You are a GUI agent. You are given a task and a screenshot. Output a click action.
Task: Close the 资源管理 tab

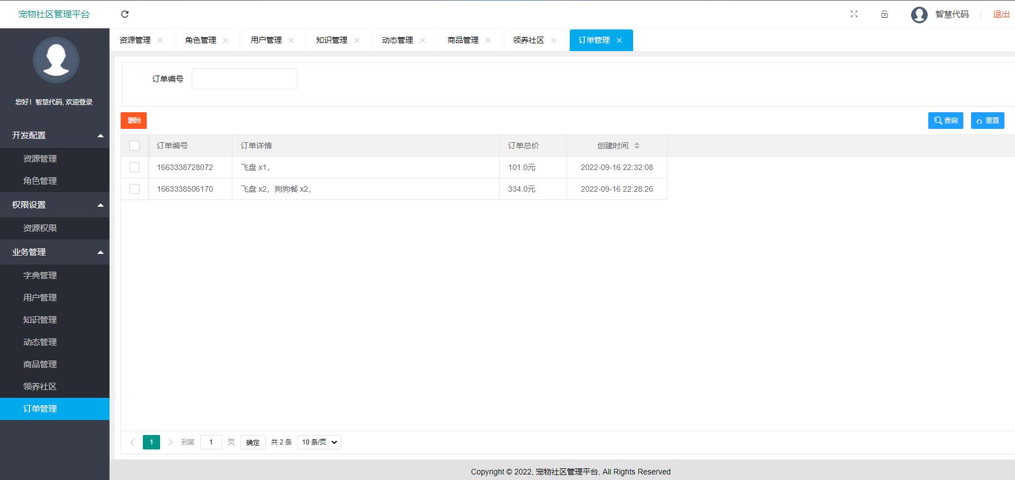click(160, 40)
